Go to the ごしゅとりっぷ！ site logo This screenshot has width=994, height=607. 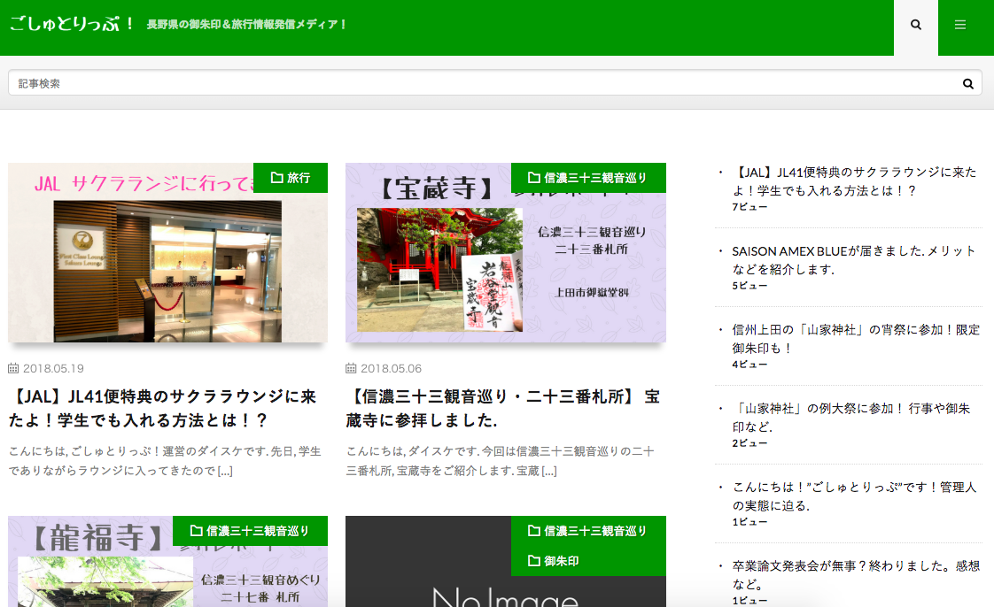click(72, 24)
